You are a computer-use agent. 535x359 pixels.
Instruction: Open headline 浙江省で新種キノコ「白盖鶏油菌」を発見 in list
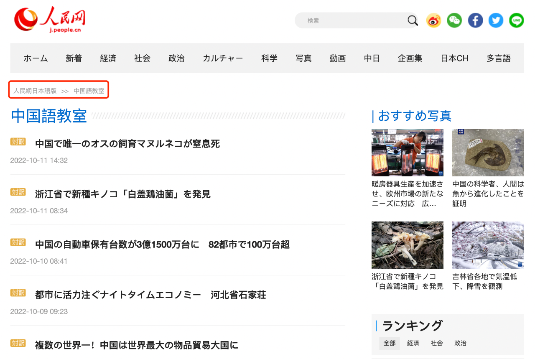123,194
